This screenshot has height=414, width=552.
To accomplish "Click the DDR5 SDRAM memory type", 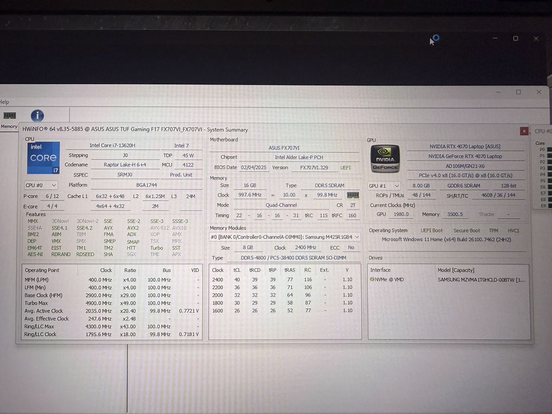I will (330, 185).
